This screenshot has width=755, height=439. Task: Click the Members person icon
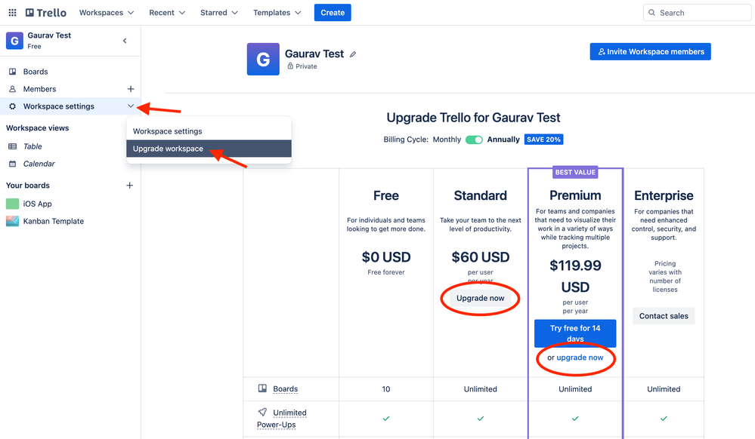coord(13,89)
